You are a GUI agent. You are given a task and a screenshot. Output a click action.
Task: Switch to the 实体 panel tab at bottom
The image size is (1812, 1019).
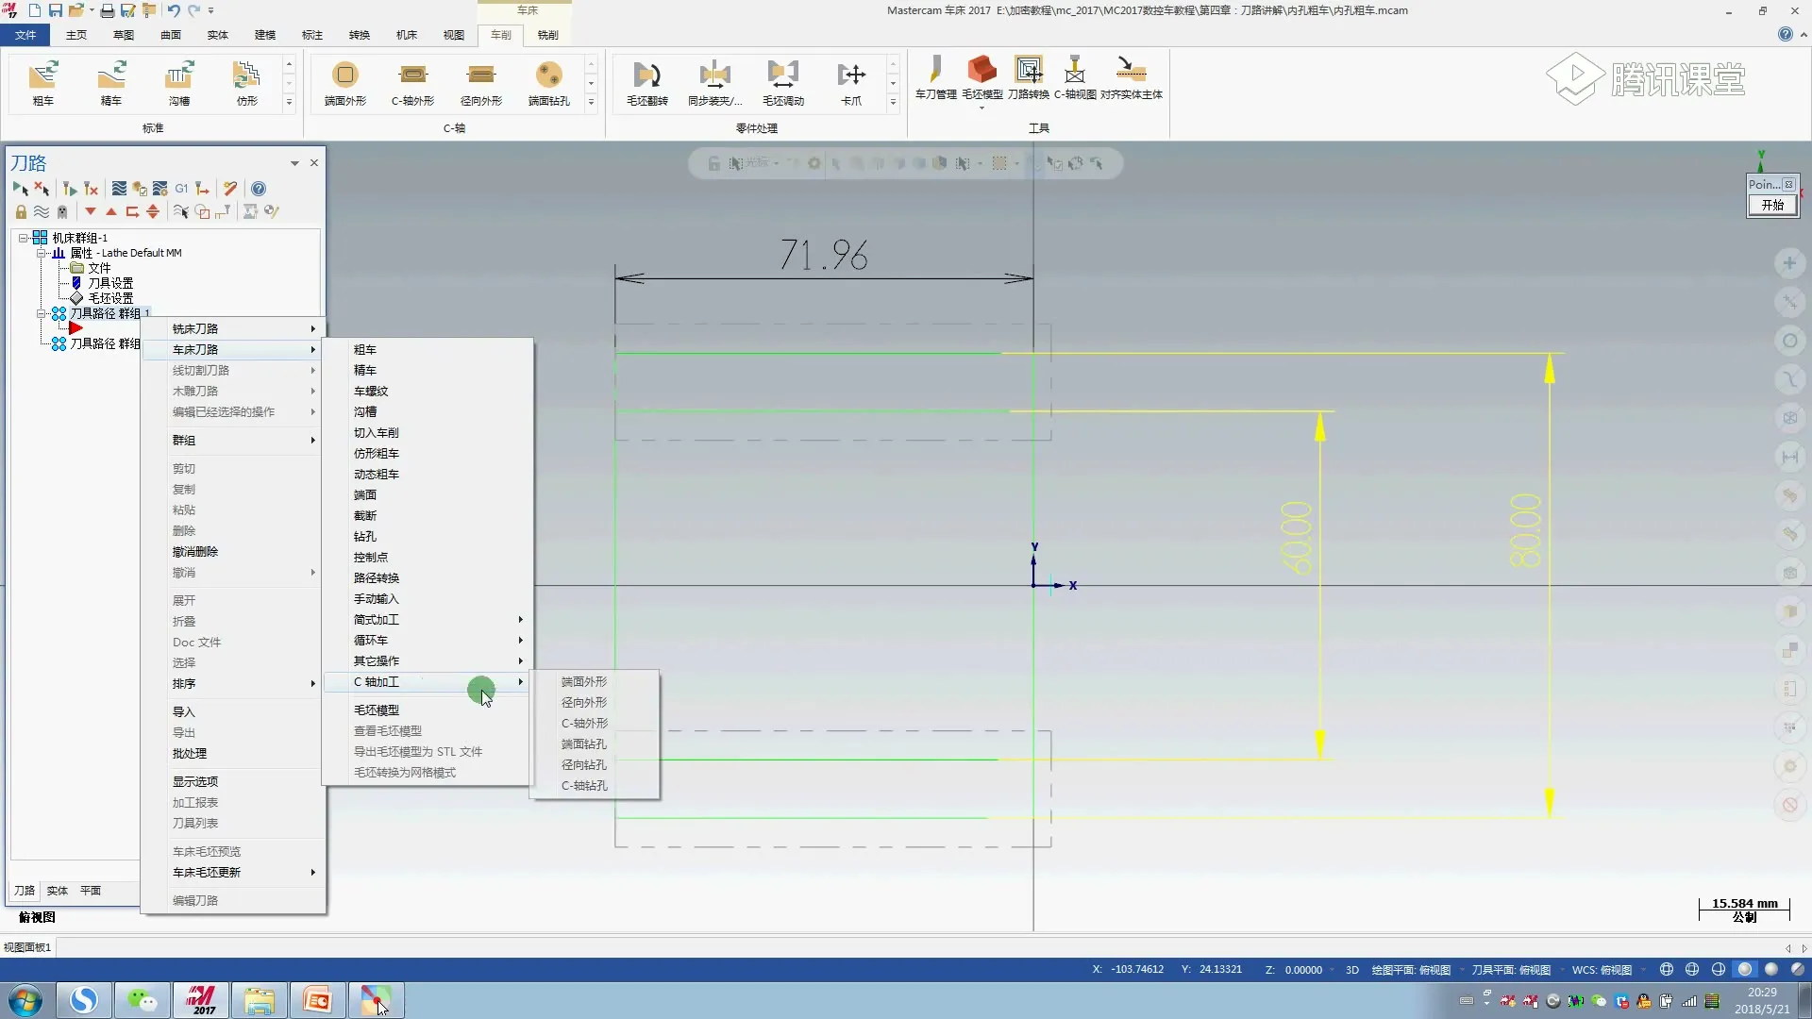tap(58, 891)
